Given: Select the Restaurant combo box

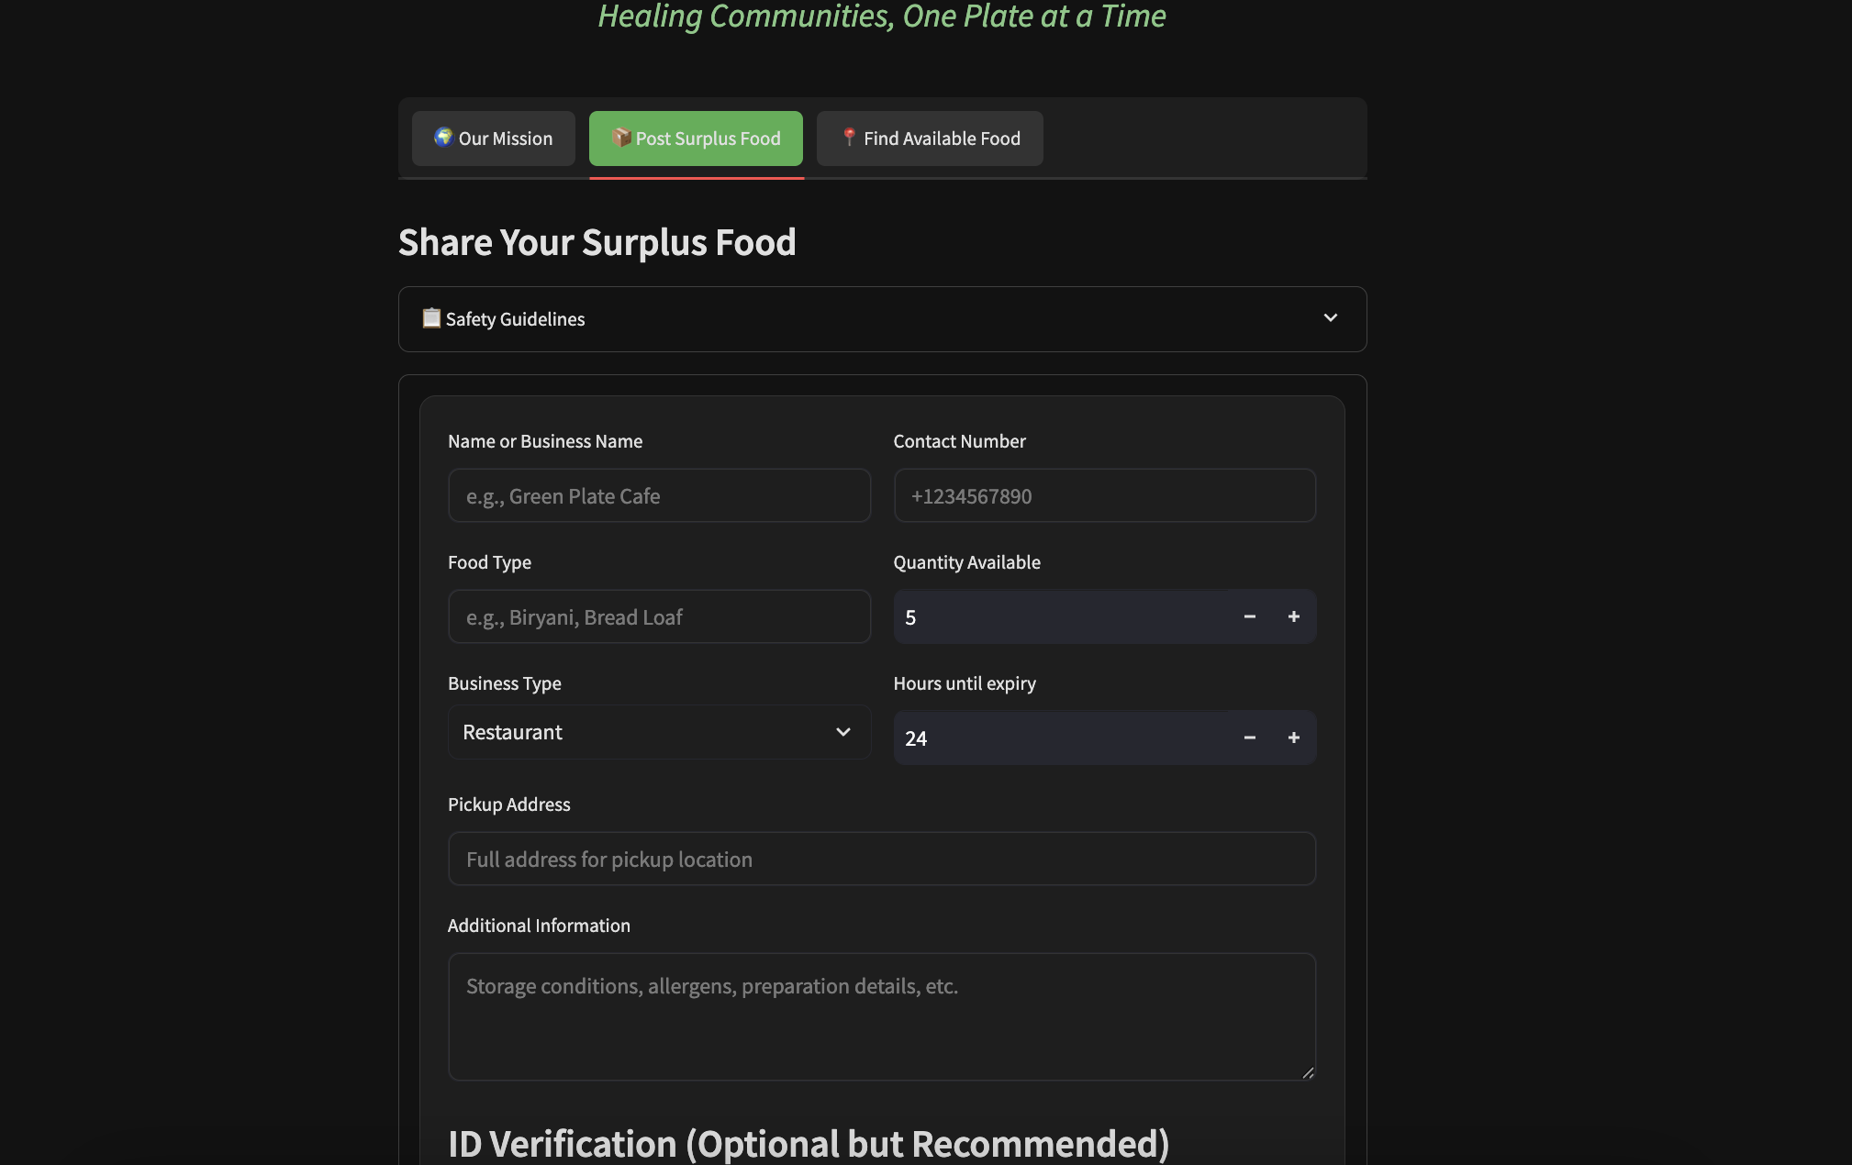Looking at the screenshot, I should (642, 732).
